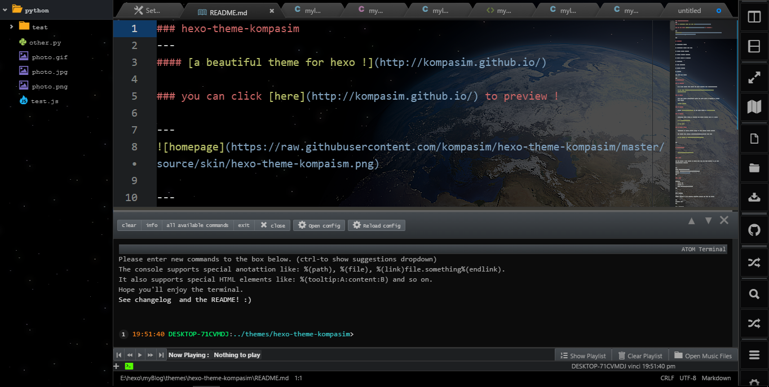The width and height of the screenshot is (769, 387).
Task: Click the plus icon beside terminal icon
Action: [x=117, y=366]
